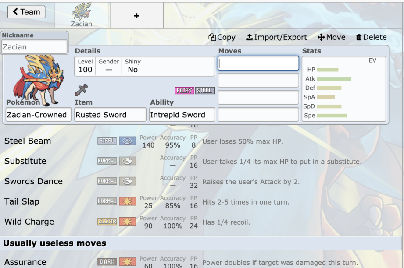Click Tail Slap accuracy 85%
This screenshot has width=404, height=268.
pyautogui.click(x=173, y=206)
